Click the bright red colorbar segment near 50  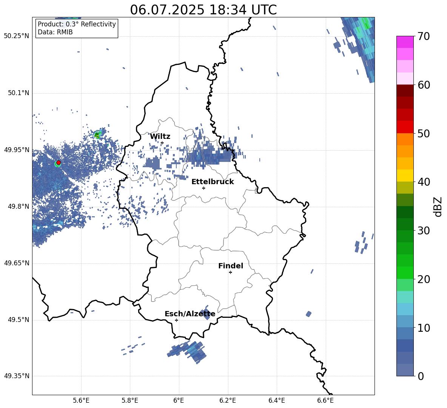[x=405, y=127]
